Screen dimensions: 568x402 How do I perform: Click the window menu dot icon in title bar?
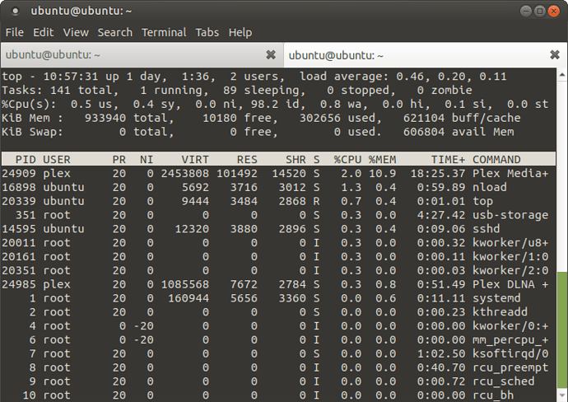(15, 12)
